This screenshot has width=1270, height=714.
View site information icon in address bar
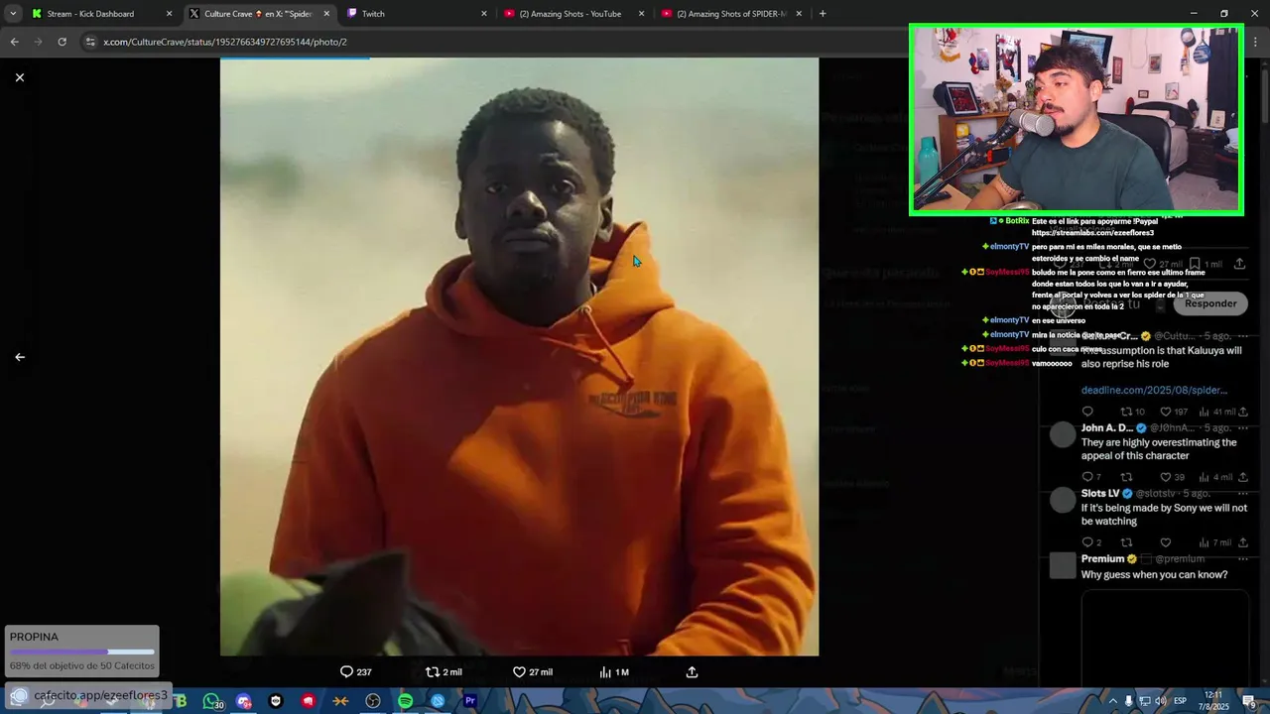(90, 42)
